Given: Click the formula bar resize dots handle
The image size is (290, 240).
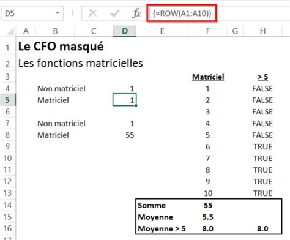Looking at the screenshot, I should point(72,13).
